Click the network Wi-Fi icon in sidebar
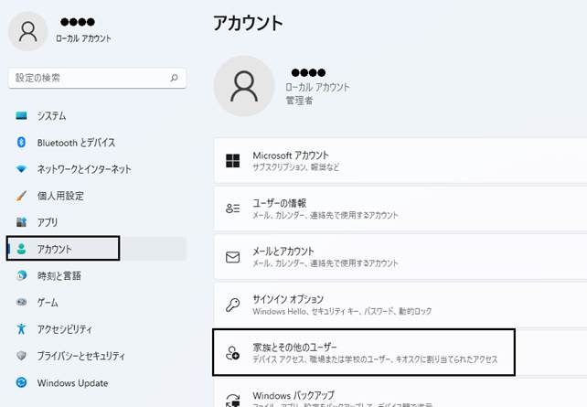The image size is (587, 407). [x=21, y=169]
